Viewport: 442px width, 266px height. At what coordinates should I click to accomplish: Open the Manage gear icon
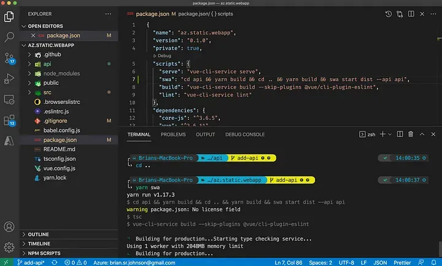coord(9,248)
